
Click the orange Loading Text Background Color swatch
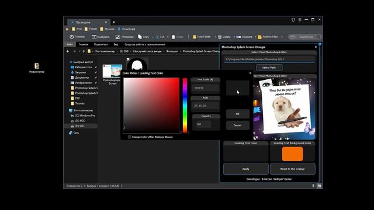tap(292, 154)
